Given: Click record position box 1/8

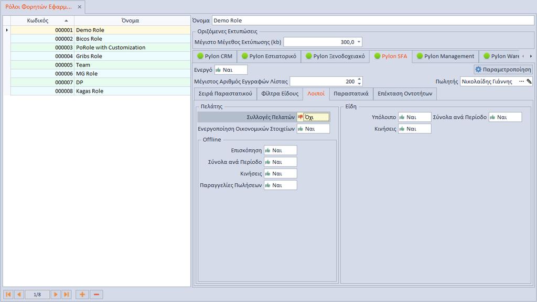Looking at the screenshot, I should click(x=37, y=295).
